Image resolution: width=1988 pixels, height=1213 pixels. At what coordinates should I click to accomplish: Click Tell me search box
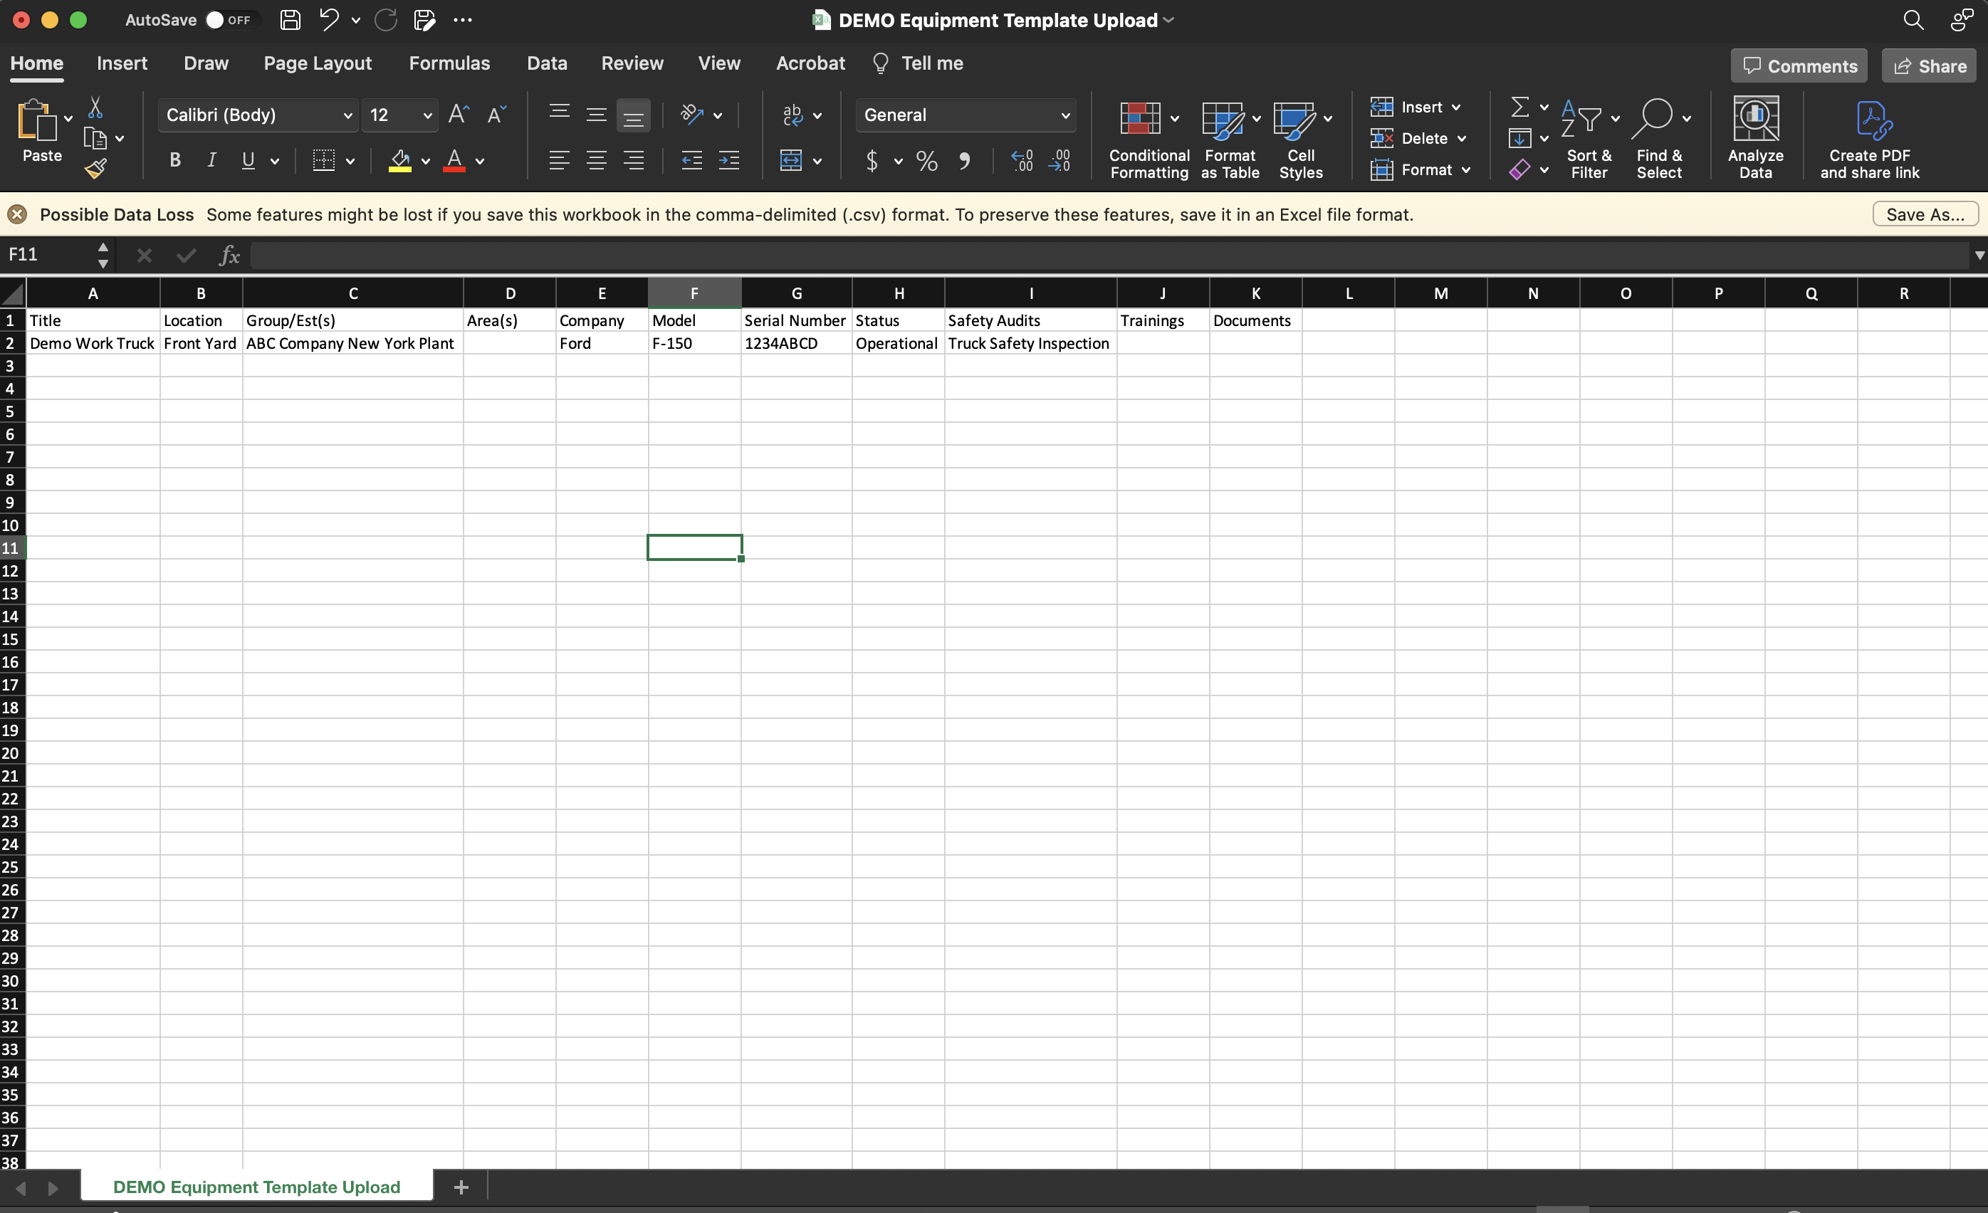pyautogui.click(x=918, y=63)
